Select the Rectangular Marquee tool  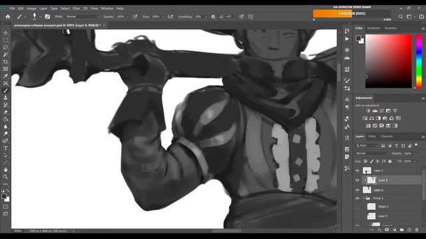pos(5,40)
